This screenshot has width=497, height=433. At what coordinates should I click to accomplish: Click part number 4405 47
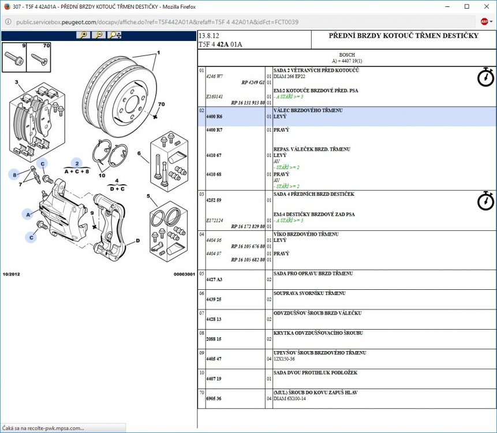214,359
